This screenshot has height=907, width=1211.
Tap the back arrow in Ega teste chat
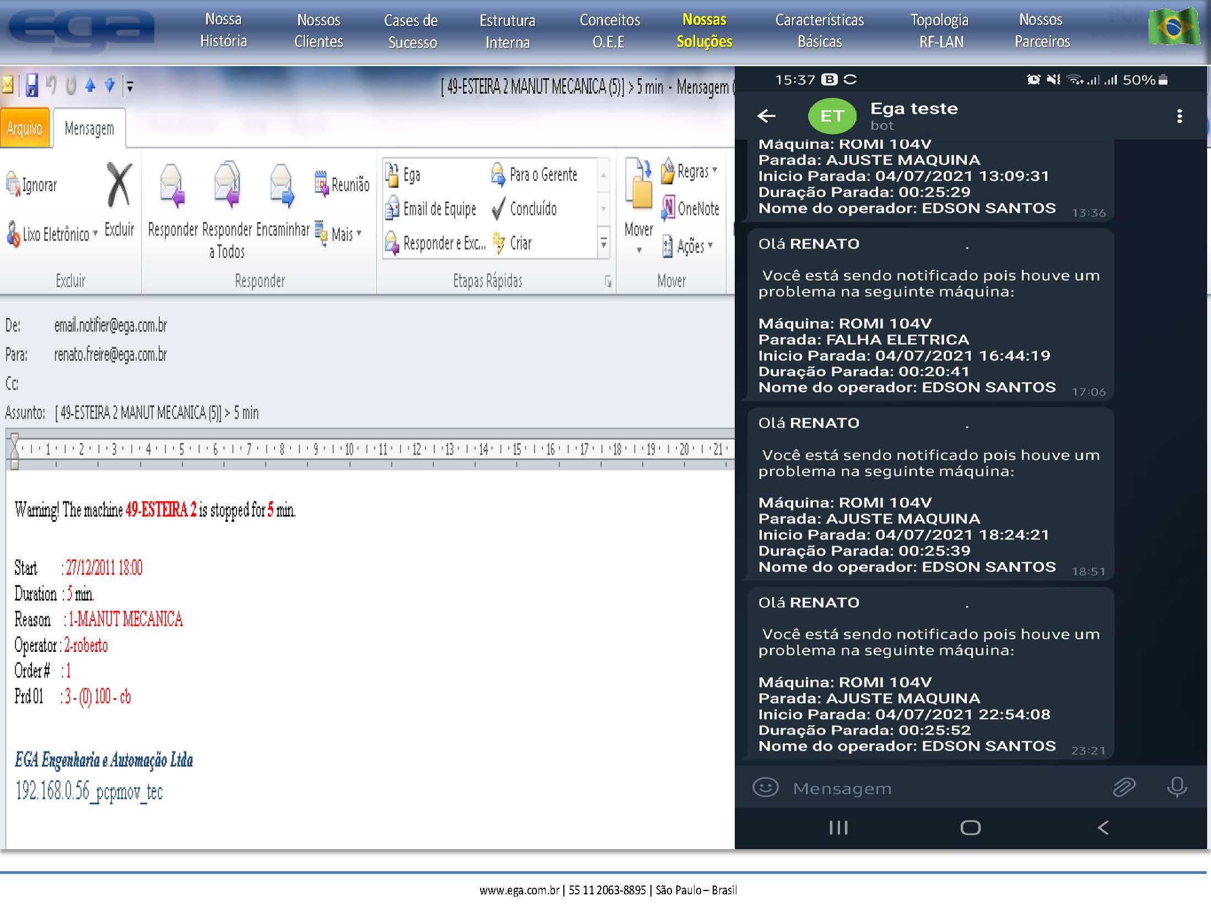[766, 116]
